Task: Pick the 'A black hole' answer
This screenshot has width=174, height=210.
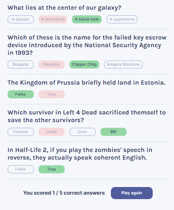Action: pos(87,19)
